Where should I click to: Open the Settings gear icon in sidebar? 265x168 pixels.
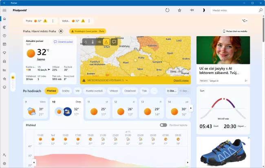click(4, 164)
